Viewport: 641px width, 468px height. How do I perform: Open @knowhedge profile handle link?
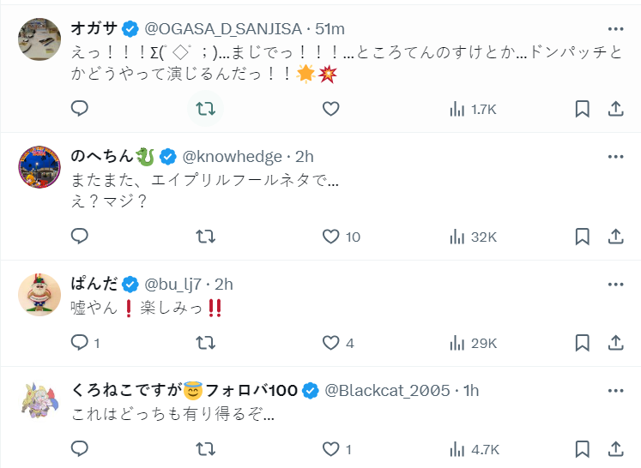click(232, 156)
